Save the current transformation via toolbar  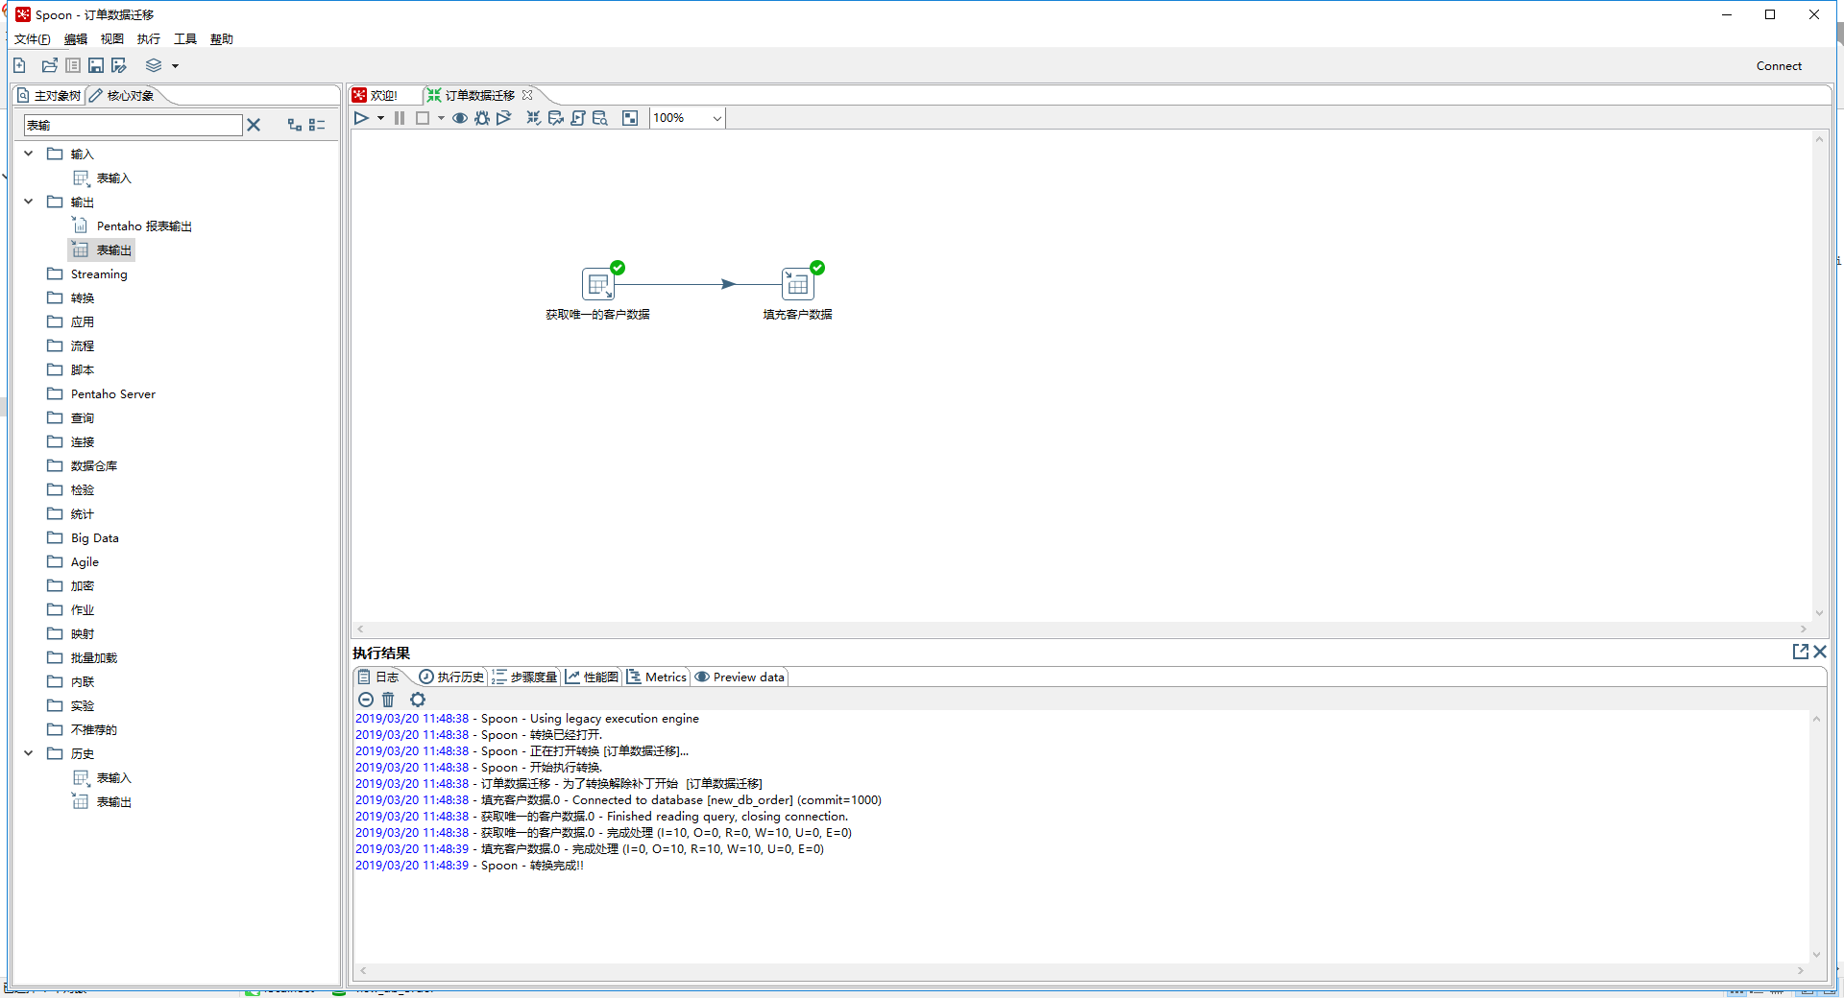96,65
